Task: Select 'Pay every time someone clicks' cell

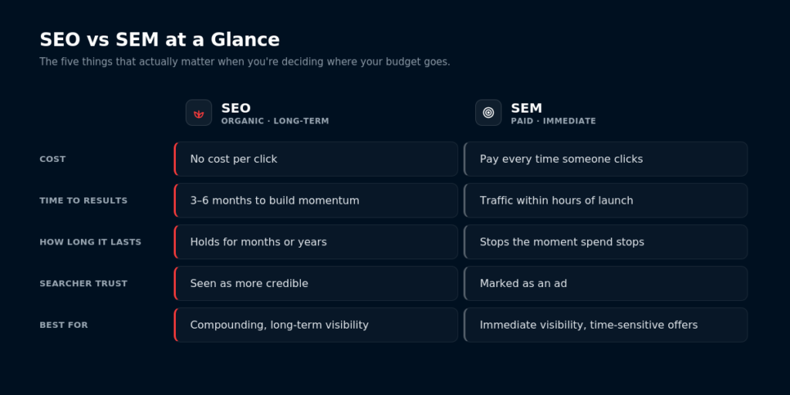Action: pyautogui.click(x=606, y=159)
